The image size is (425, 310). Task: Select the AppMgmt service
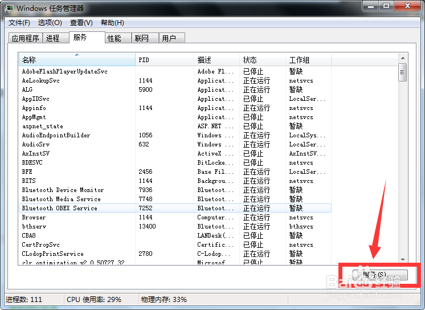pos(175,117)
